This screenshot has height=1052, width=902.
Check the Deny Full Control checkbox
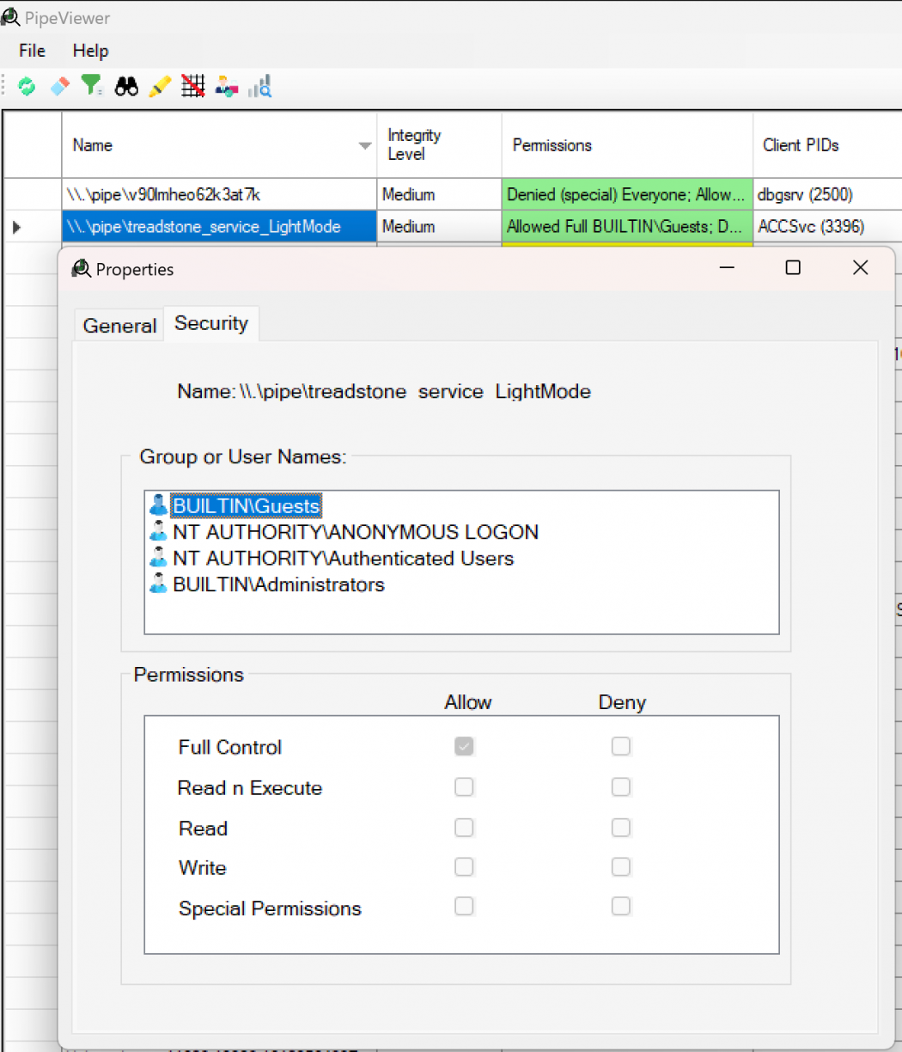621,747
